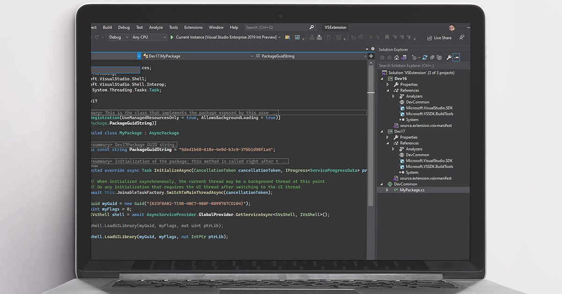Open the Tools menu
Image resolution: width=562 pixels, height=294 pixels.
pyautogui.click(x=173, y=28)
